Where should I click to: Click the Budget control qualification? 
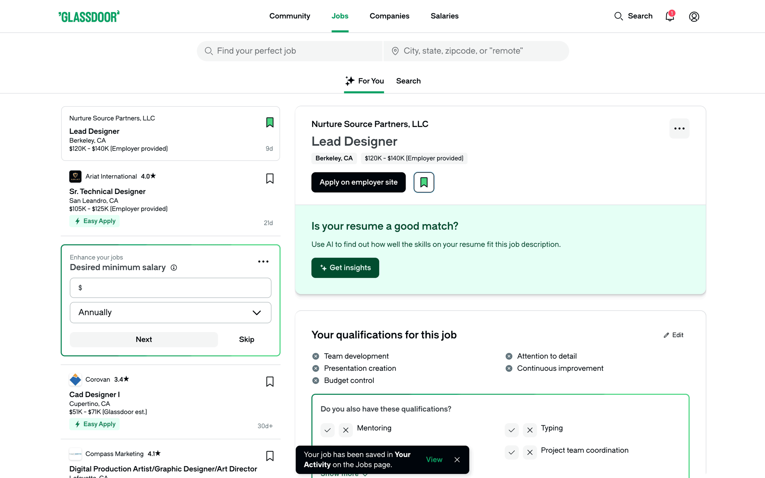click(x=349, y=380)
